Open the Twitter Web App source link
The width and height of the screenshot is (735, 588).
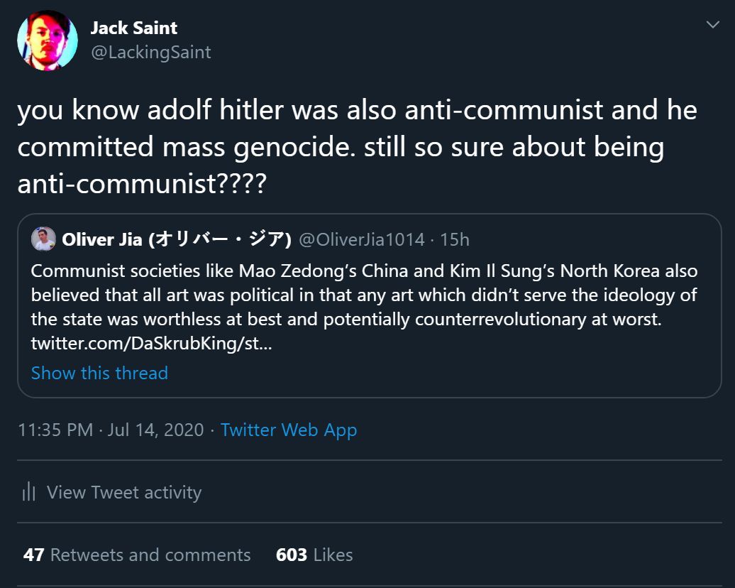(x=289, y=430)
